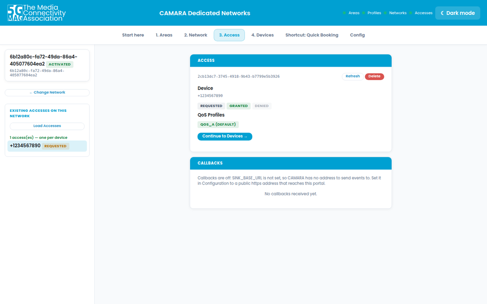487x304 pixels.
Task: Toggle Dark mode button
Action: [457, 13]
